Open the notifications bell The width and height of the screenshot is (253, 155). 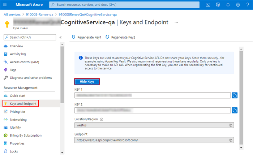coord(228,5)
